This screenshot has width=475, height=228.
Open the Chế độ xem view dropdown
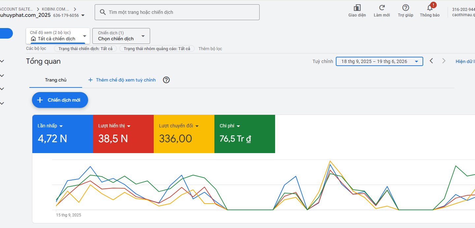(x=58, y=36)
